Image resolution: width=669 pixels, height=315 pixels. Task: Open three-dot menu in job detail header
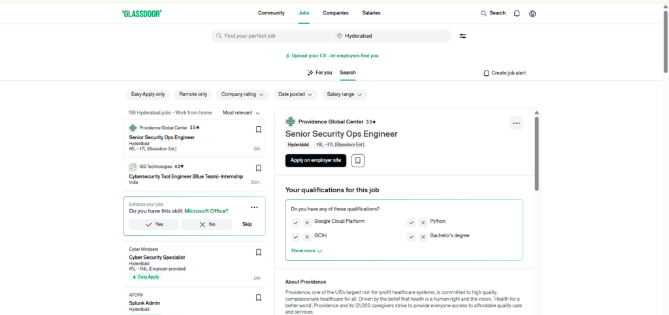[x=516, y=123]
